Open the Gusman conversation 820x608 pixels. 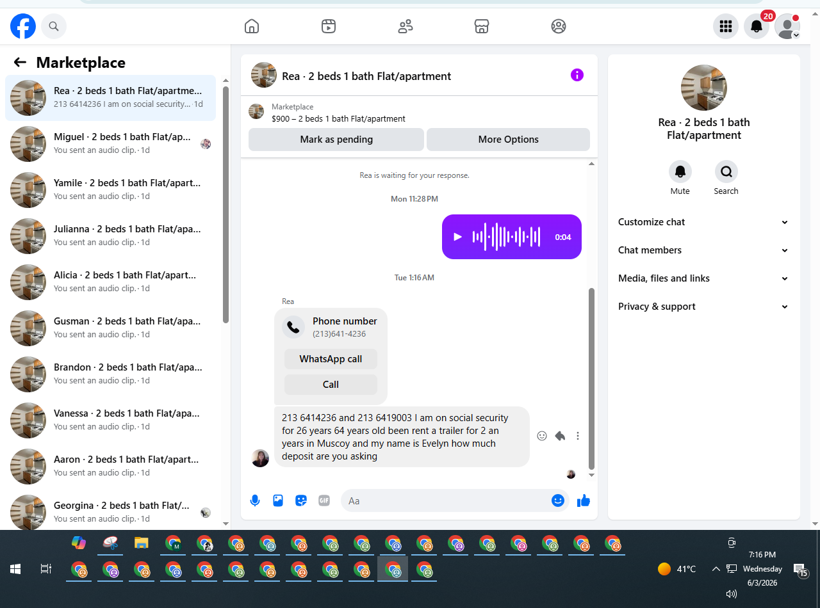[x=110, y=328]
